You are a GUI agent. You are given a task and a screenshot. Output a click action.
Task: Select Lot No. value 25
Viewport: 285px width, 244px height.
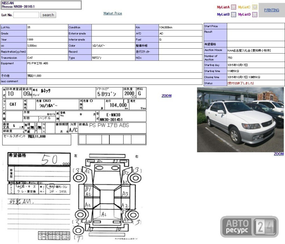click(29, 27)
